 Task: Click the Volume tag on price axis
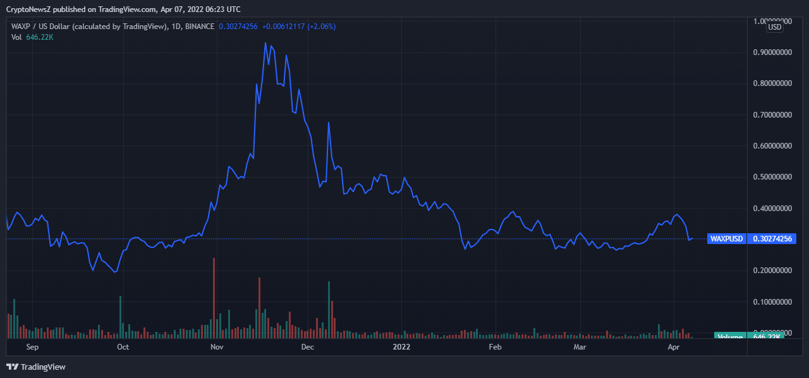point(729,338)
